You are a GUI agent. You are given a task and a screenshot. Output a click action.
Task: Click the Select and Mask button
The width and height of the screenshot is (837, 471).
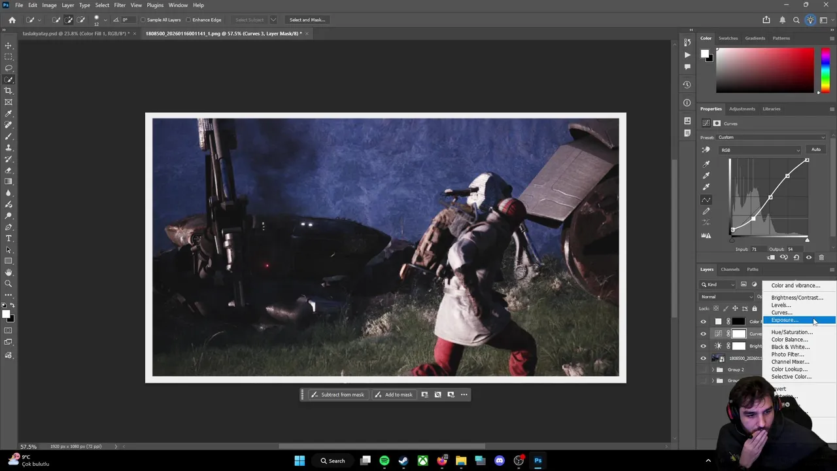(x=307, y=20)
